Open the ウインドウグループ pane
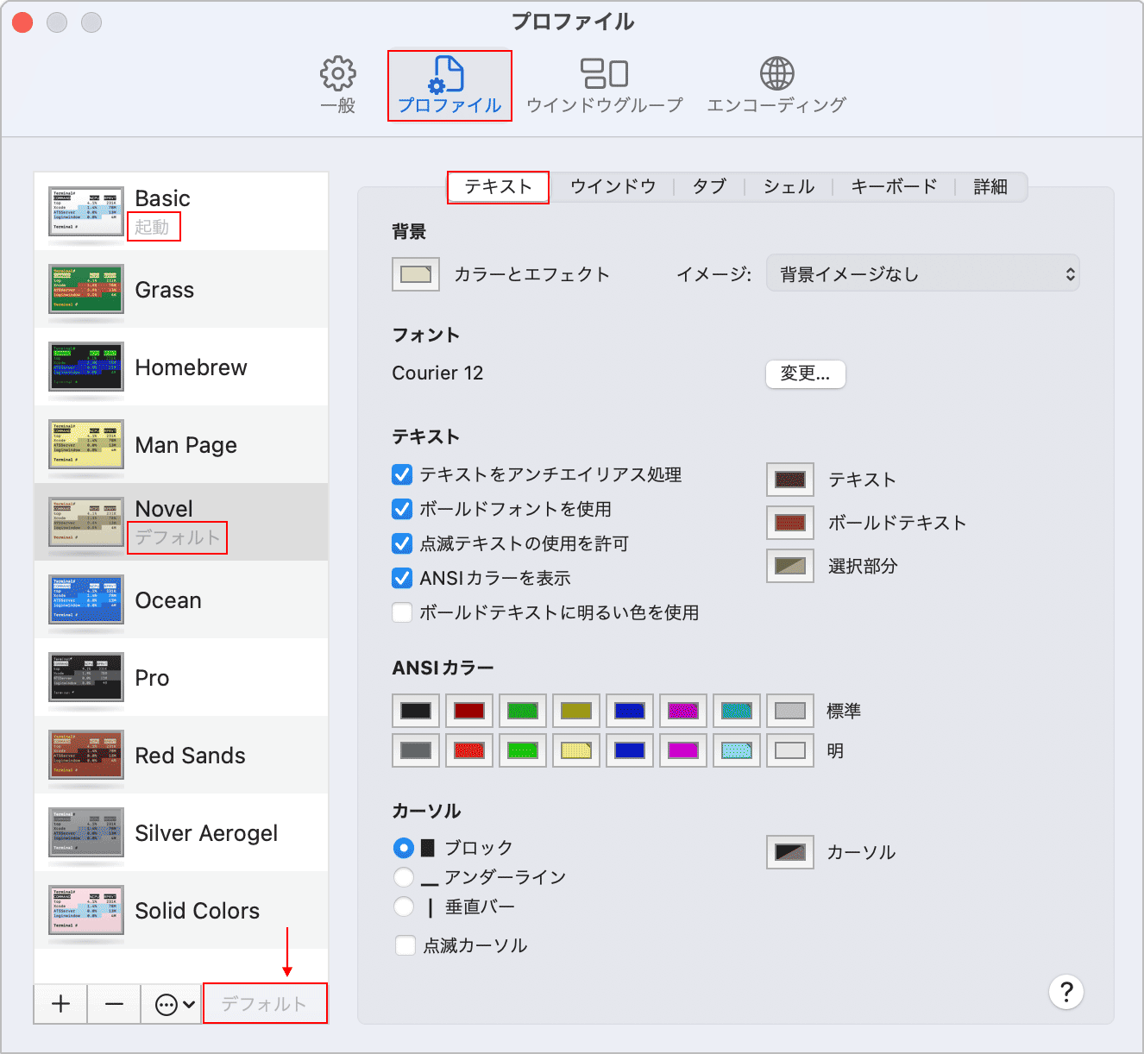 point(604,85)
